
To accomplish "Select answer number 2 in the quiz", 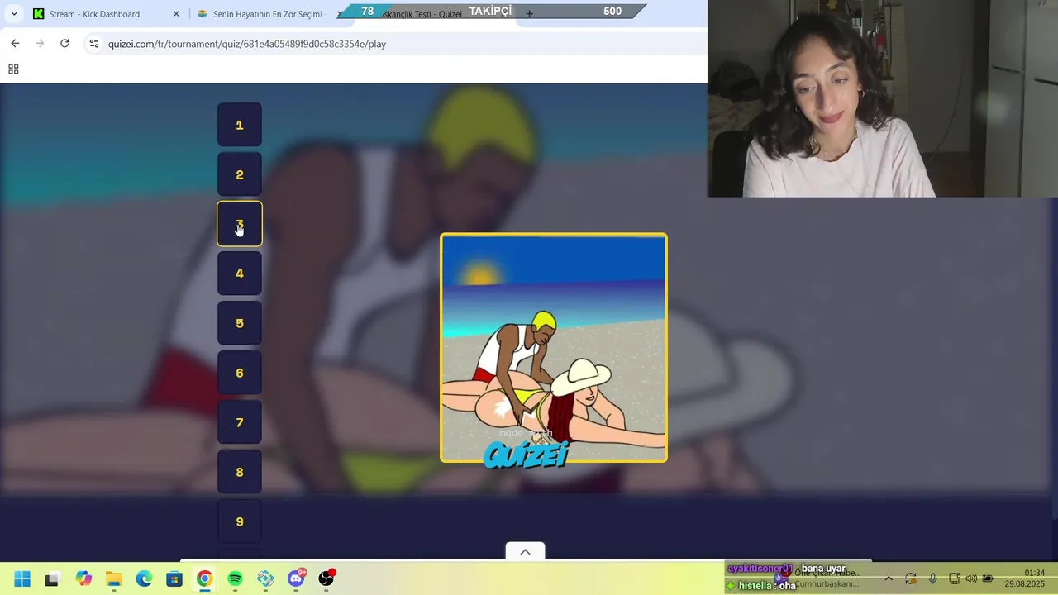I will click(240, 174).
